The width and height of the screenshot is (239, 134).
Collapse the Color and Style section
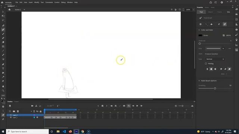tap(199, 30)
